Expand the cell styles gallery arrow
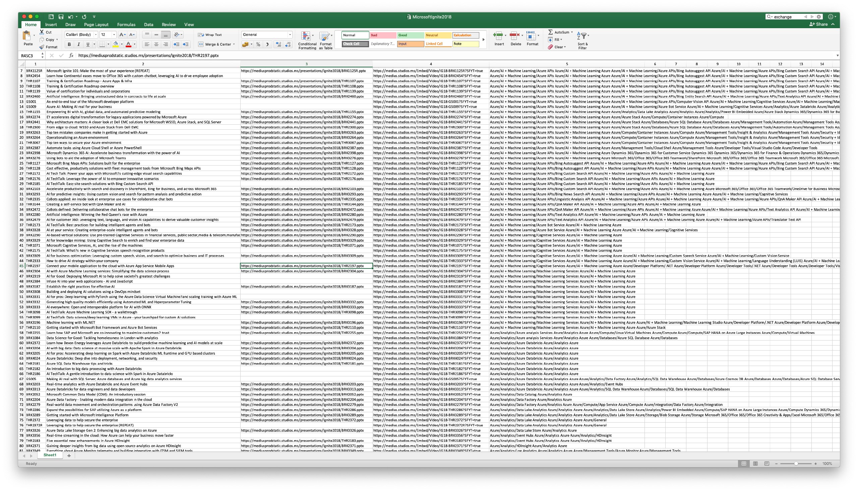Image resolution: width=858 pixels, height=491 pixels. point(483,40)
